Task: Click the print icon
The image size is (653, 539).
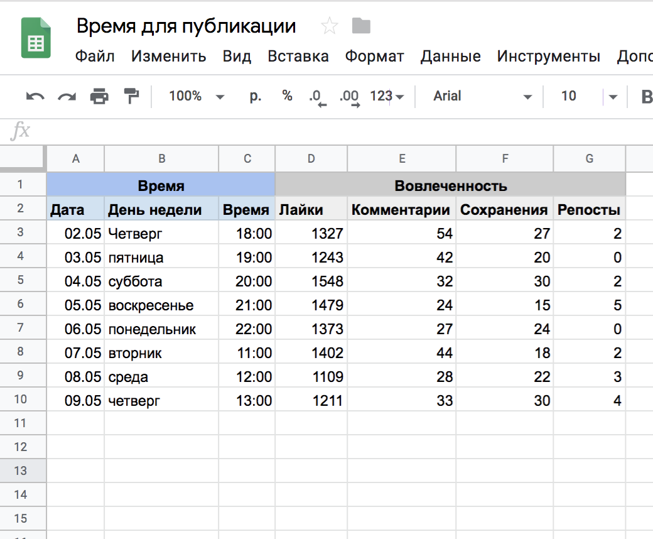Action: point(99,96)
